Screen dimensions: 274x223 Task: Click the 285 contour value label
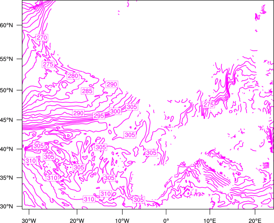[87, 91]
